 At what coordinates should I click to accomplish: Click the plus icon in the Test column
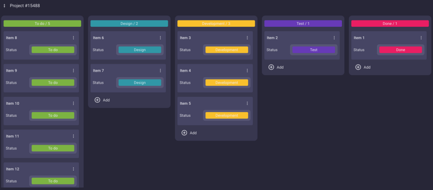[x=271, y=67]
